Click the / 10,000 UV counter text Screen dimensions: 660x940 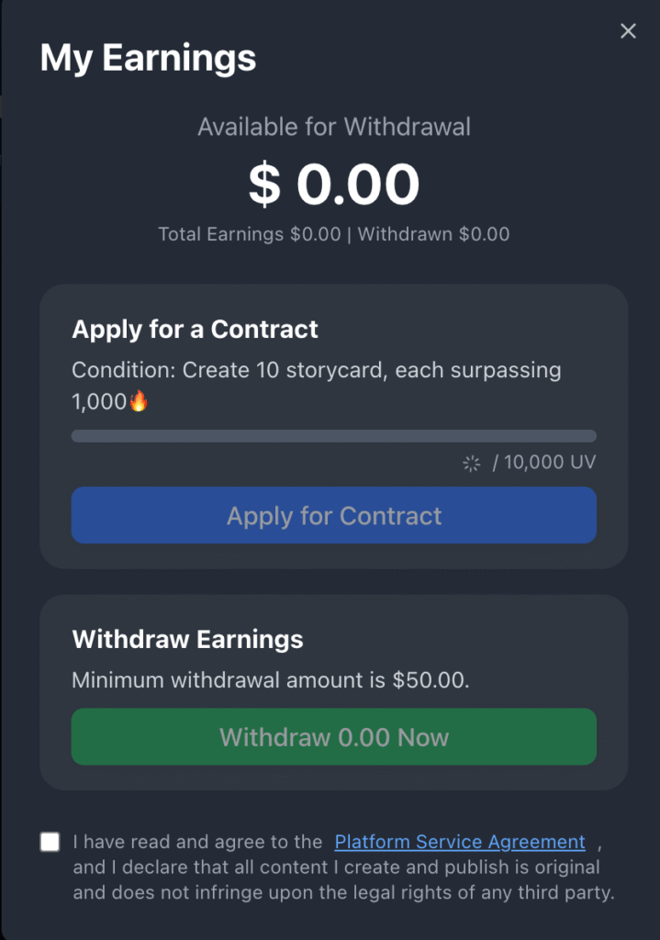[544, 463]
